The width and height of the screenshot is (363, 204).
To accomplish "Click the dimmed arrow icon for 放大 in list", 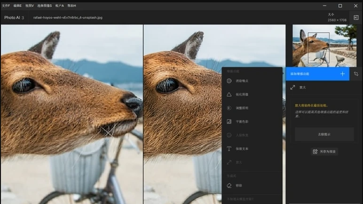I will (x=229, y=162).
